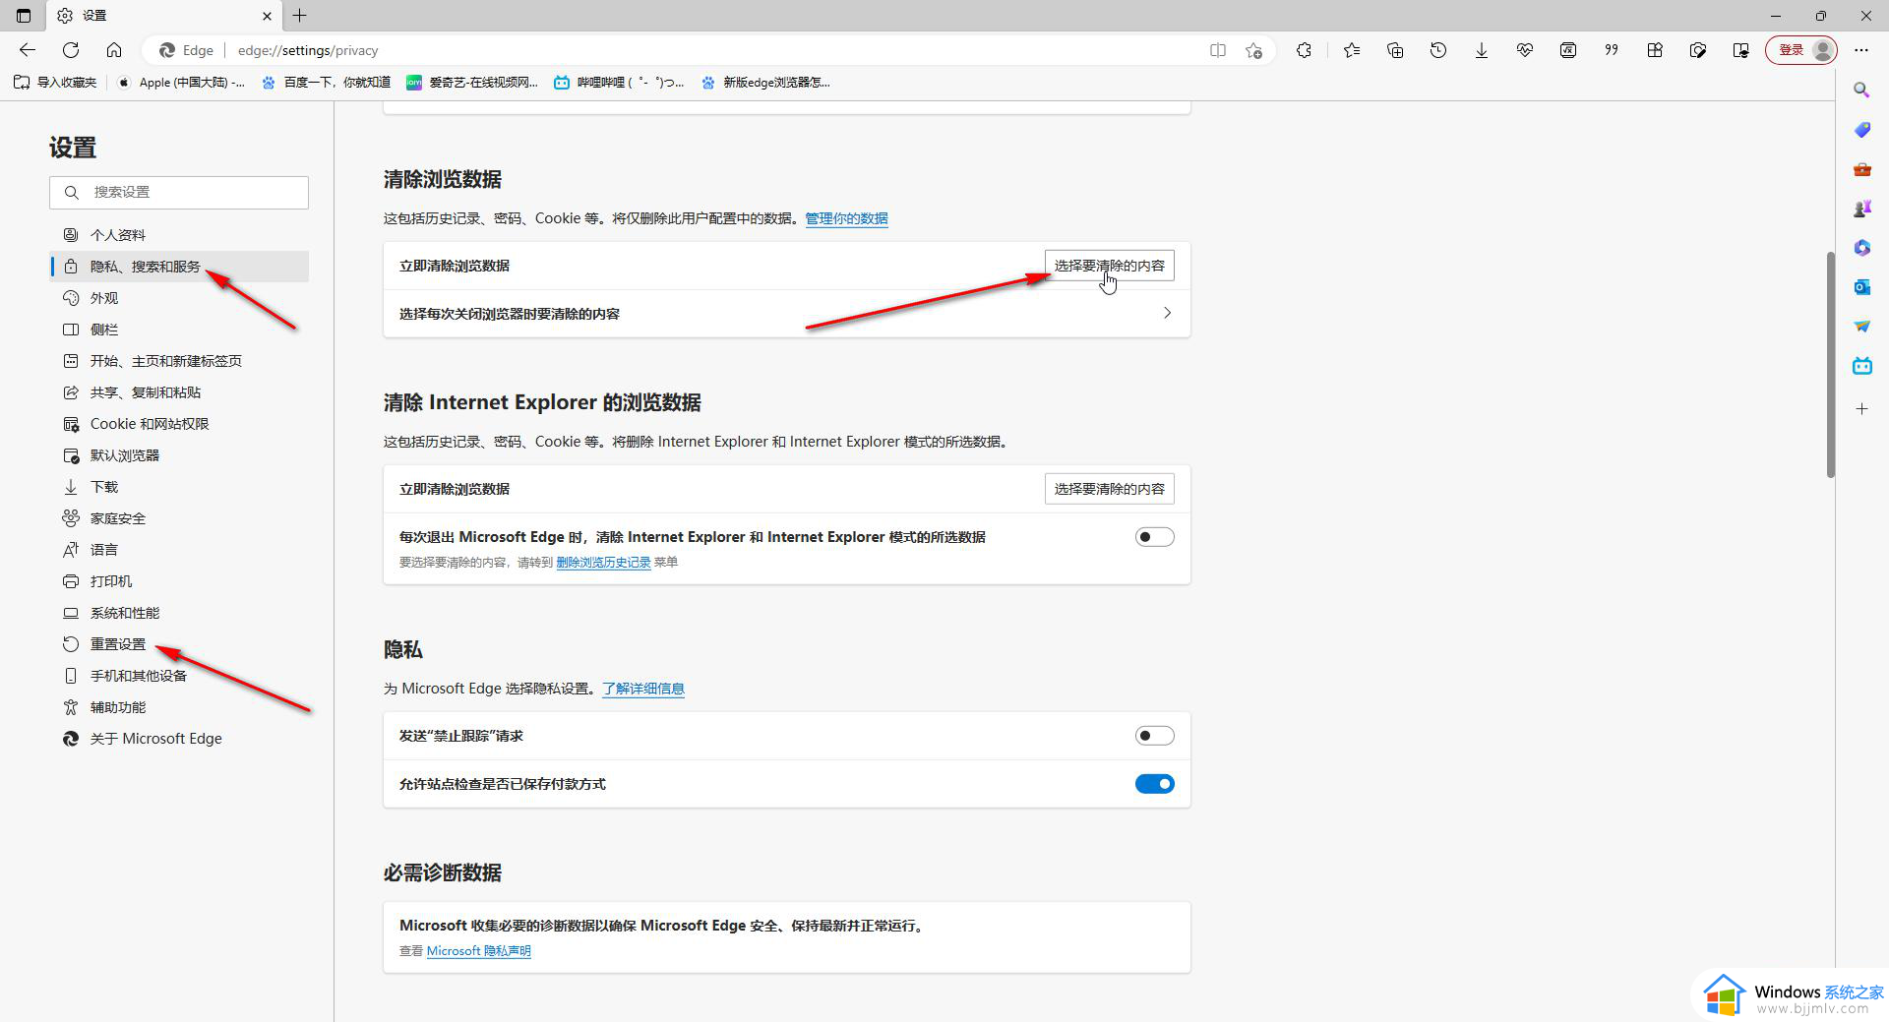This screenshot has width=1889, height=1022.
Task: Open Cookie 和网站权限 settings
Action: pyautogui.click(x=179, y=424)
